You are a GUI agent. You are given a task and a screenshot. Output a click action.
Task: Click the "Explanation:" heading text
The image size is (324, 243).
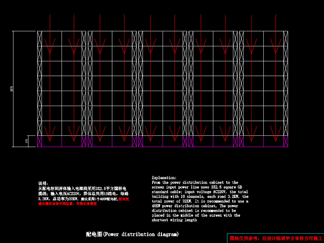(x=164, y=178)
